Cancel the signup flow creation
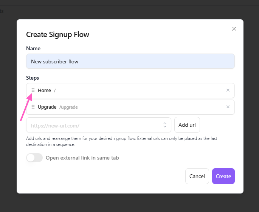The image size is (259, 212). pyautogui.click(x=197, y=176)
